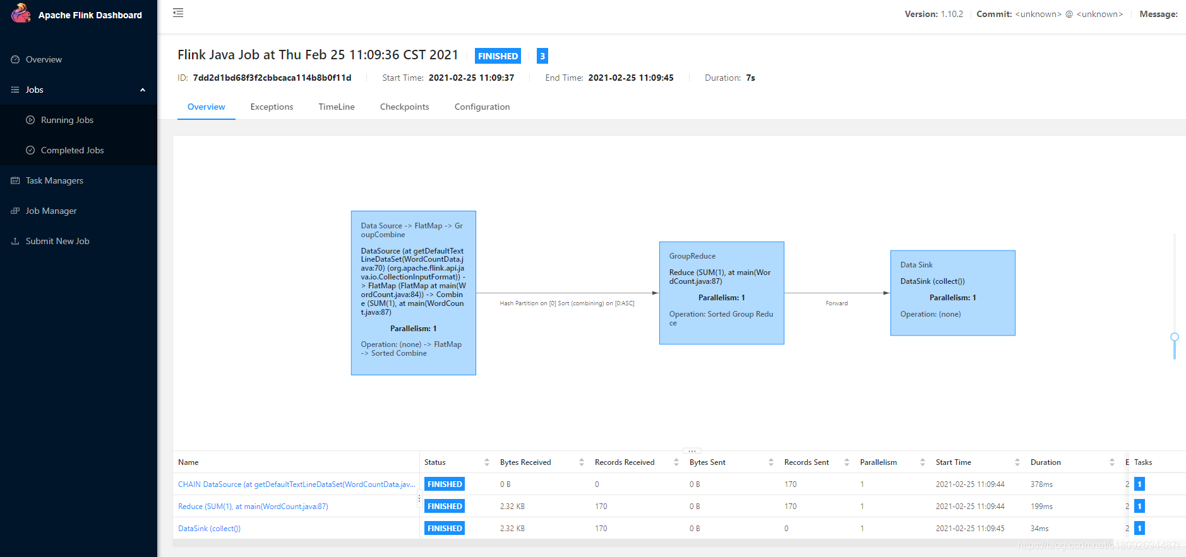
Task: Sort table by Status column arrows
Action: pos(487,462)
